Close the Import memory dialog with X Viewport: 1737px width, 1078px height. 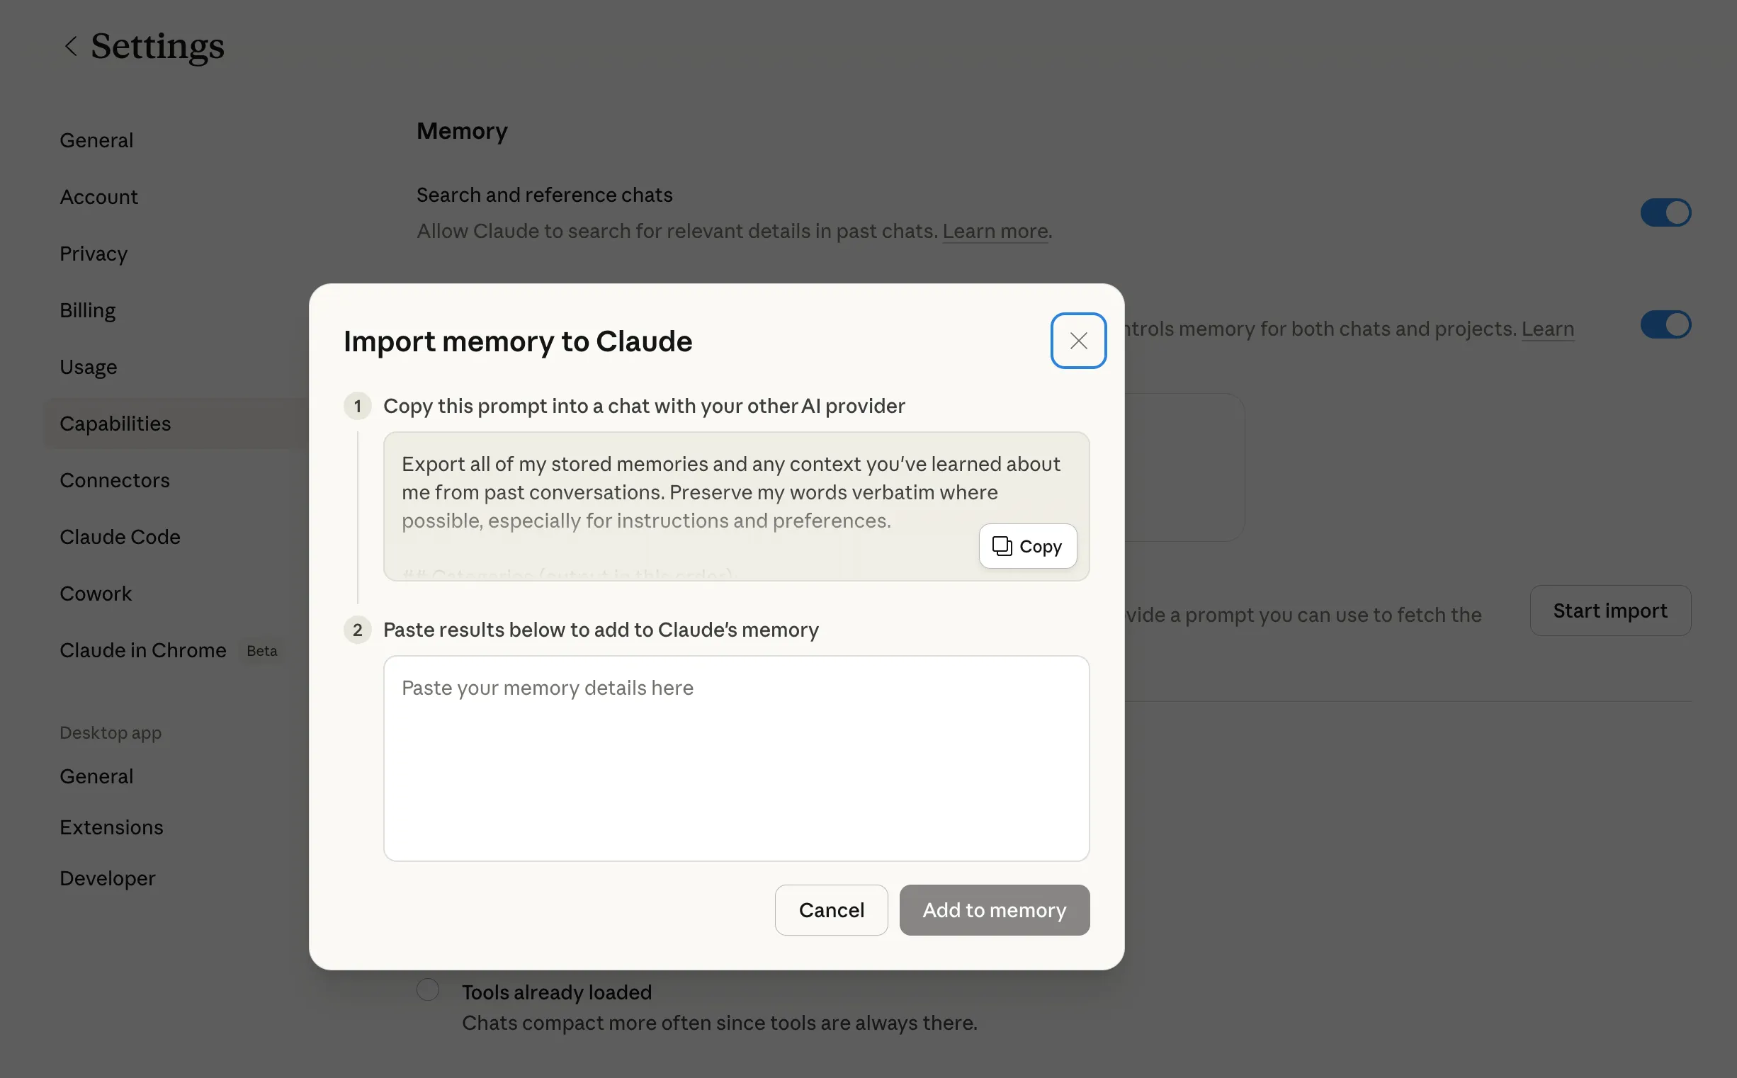1078,341
